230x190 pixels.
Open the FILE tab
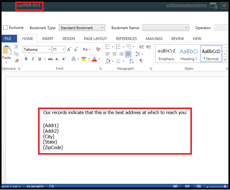[8, 39]
